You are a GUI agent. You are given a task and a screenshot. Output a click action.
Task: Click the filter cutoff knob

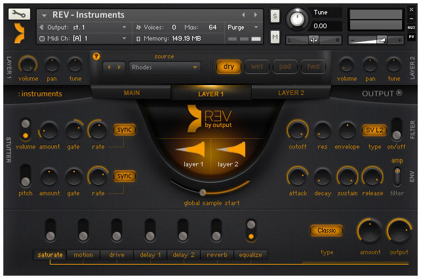coord(298,130)
